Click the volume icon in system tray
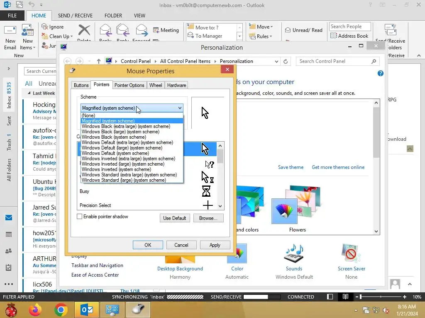The image size is (425, 318). pos(386,310)
